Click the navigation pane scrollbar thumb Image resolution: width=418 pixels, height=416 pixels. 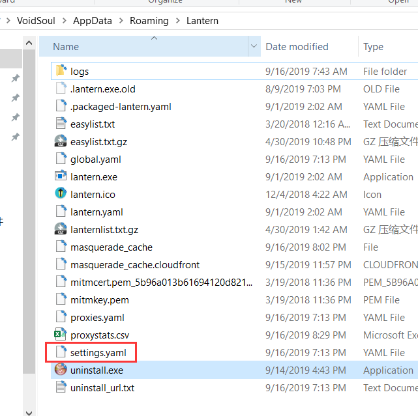pyautogui.click(x=29, y=212)
